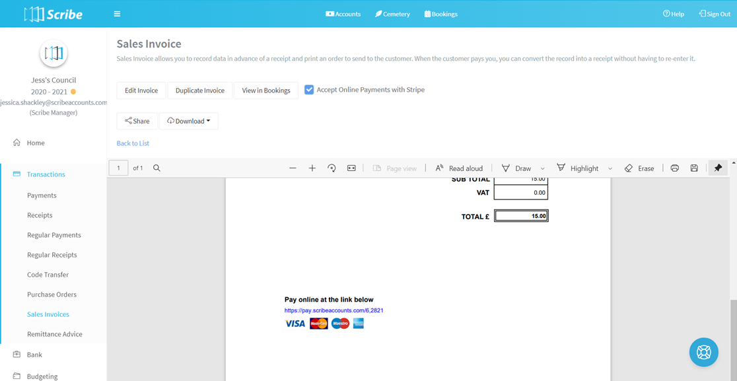Click the VISA card logo

295,324
